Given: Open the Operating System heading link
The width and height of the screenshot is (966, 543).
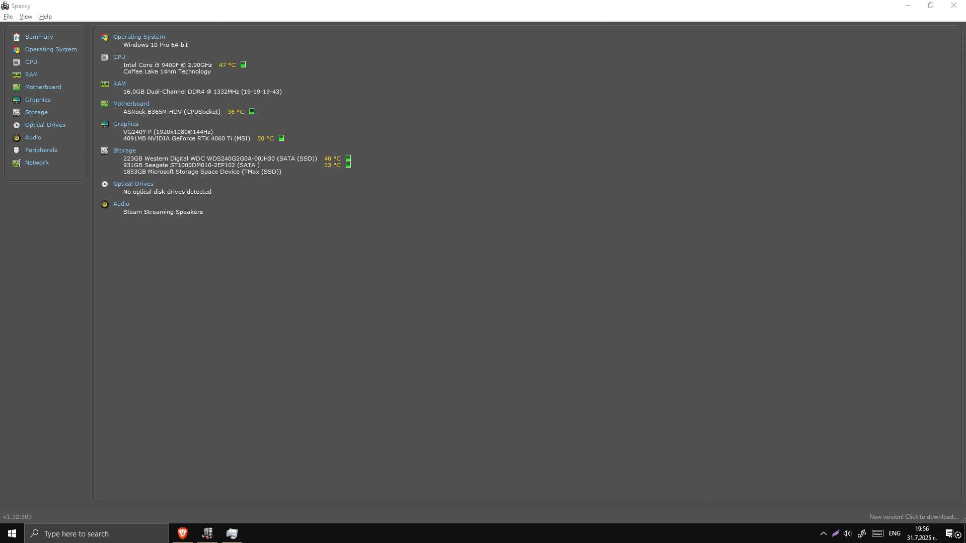Looking at the screenshot, I should click(x=139, y=37).
